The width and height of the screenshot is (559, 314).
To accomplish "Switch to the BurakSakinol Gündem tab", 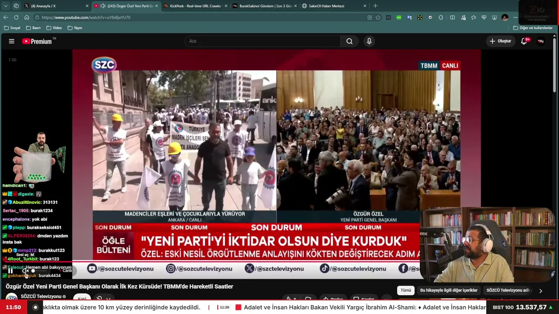I will pyautogui.click(x=266, y=6).
